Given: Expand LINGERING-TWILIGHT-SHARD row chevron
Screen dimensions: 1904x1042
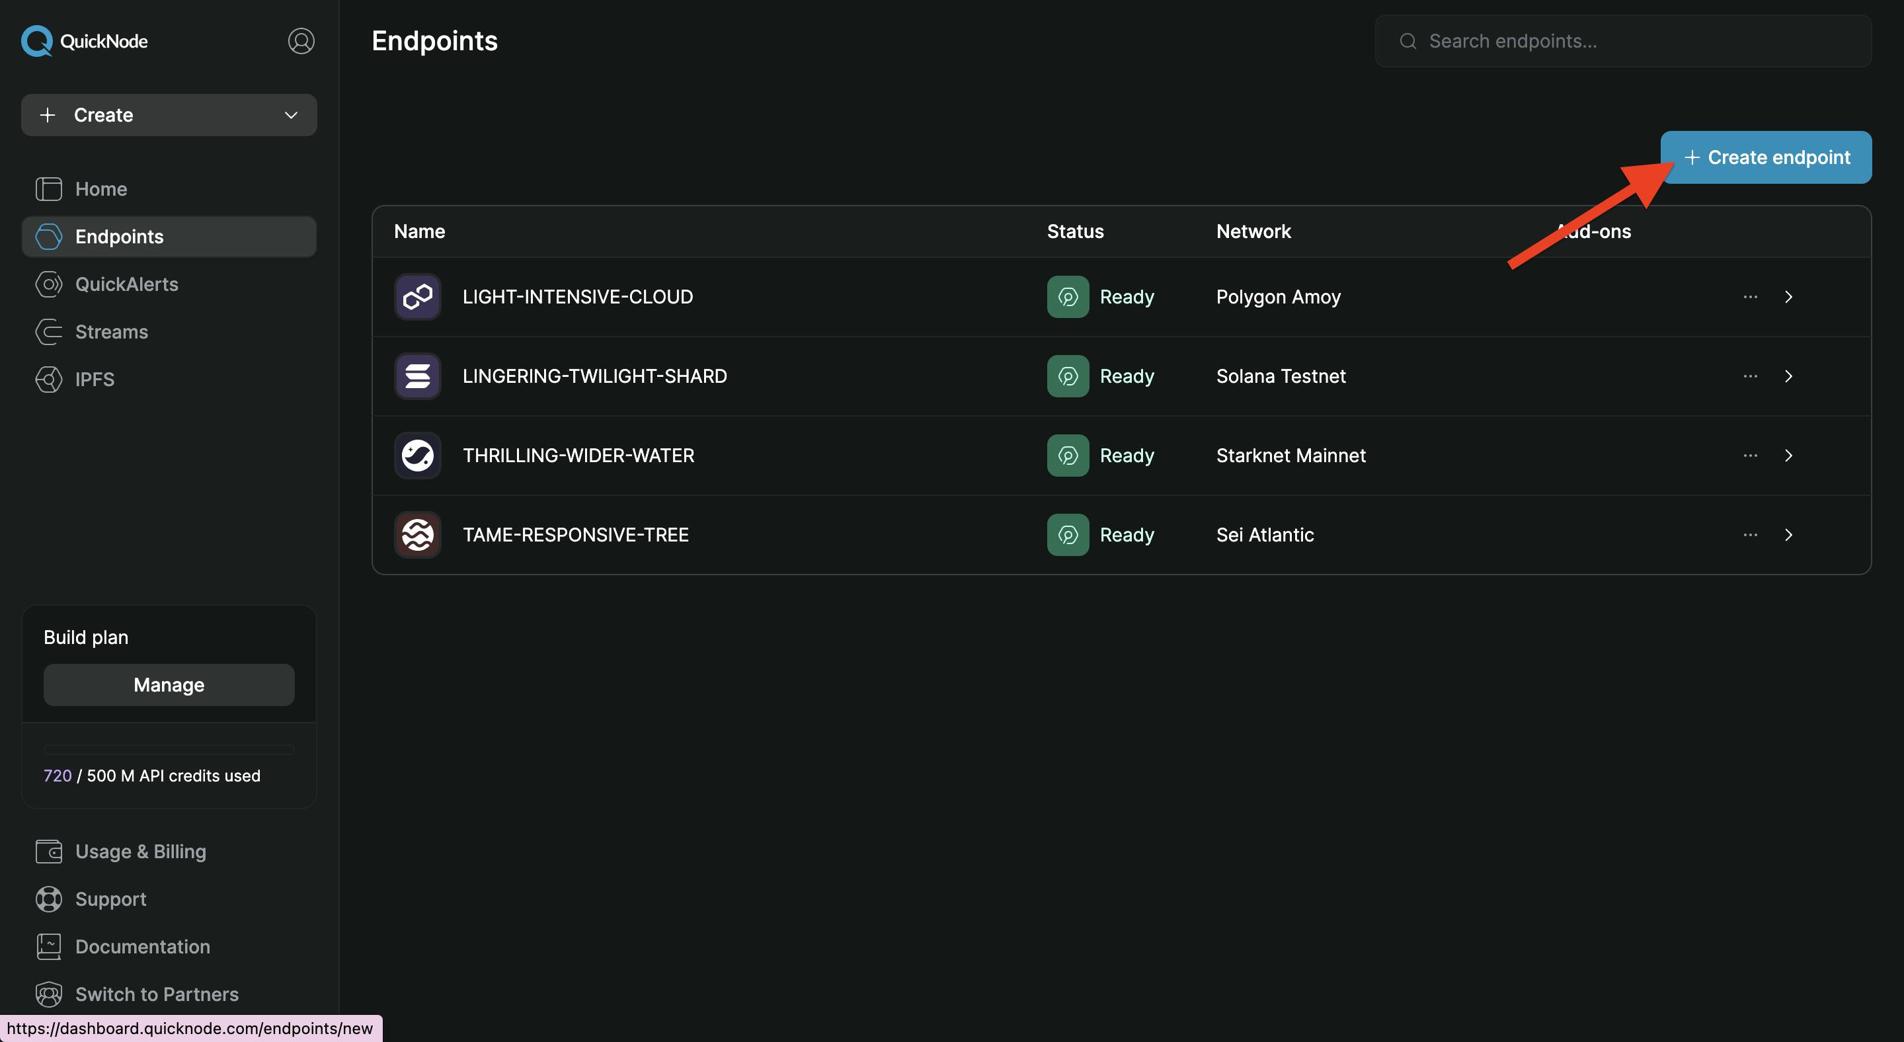Looking at the screenshot, I should point(1789,376).
